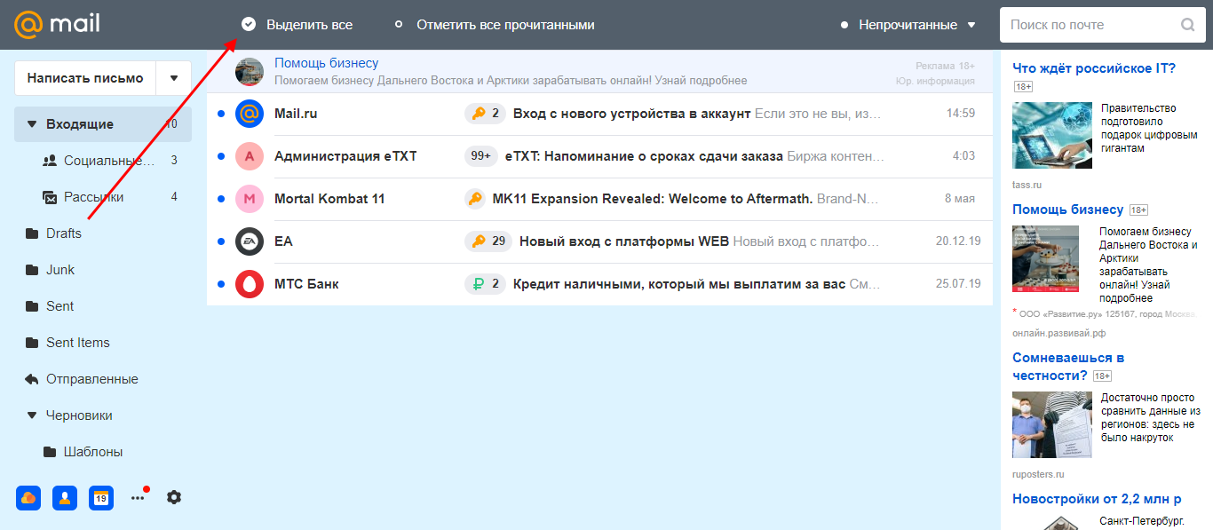
Task: Open link Новостройки от 2,2 млн р
Action: [1097, 499]
